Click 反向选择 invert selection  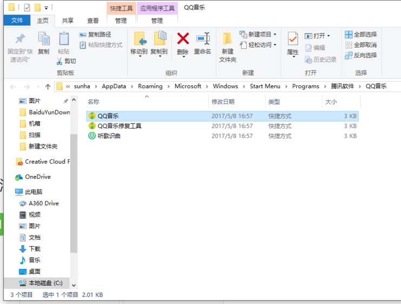(x=361, y=56)
